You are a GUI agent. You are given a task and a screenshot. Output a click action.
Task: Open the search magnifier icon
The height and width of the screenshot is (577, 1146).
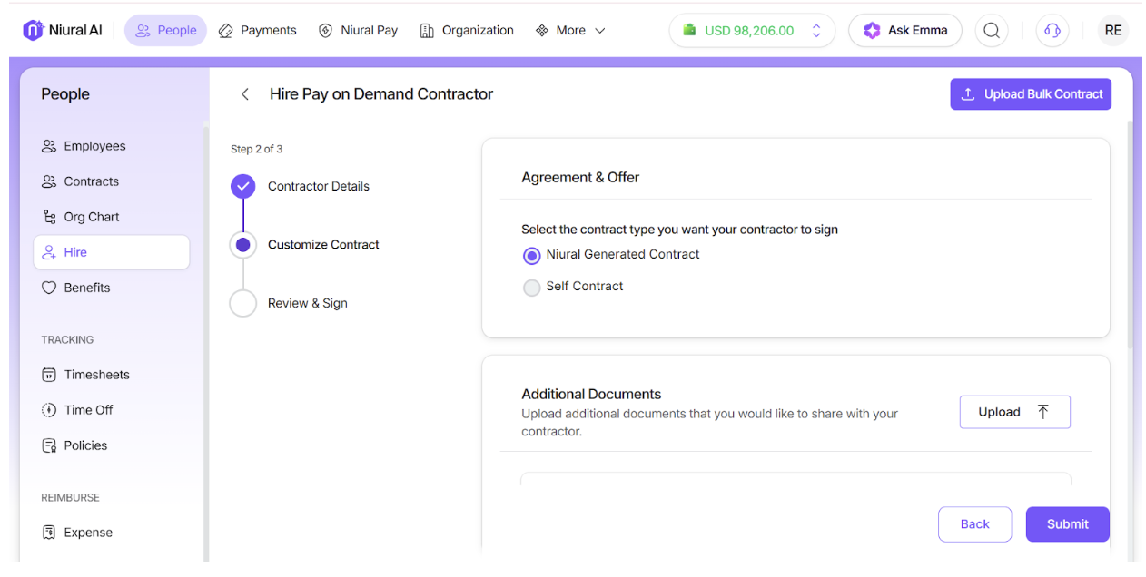pos(992,30)
